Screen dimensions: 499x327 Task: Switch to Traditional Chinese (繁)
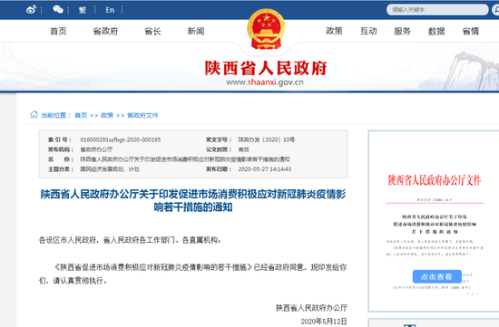(x=83, y=10)
